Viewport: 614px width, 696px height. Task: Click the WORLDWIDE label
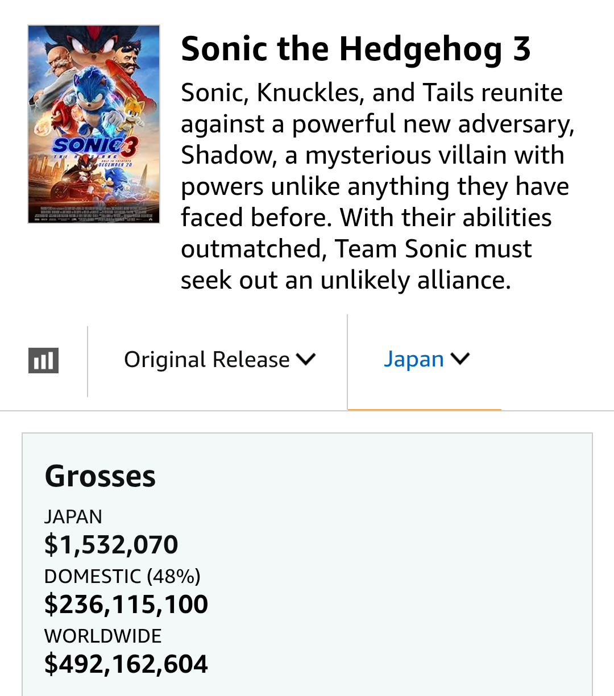(x=103, y=636)
